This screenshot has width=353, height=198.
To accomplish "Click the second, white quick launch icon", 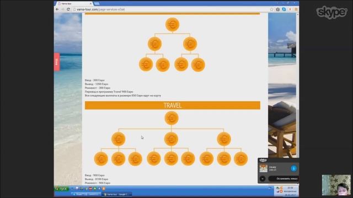I will coord(77,189).
